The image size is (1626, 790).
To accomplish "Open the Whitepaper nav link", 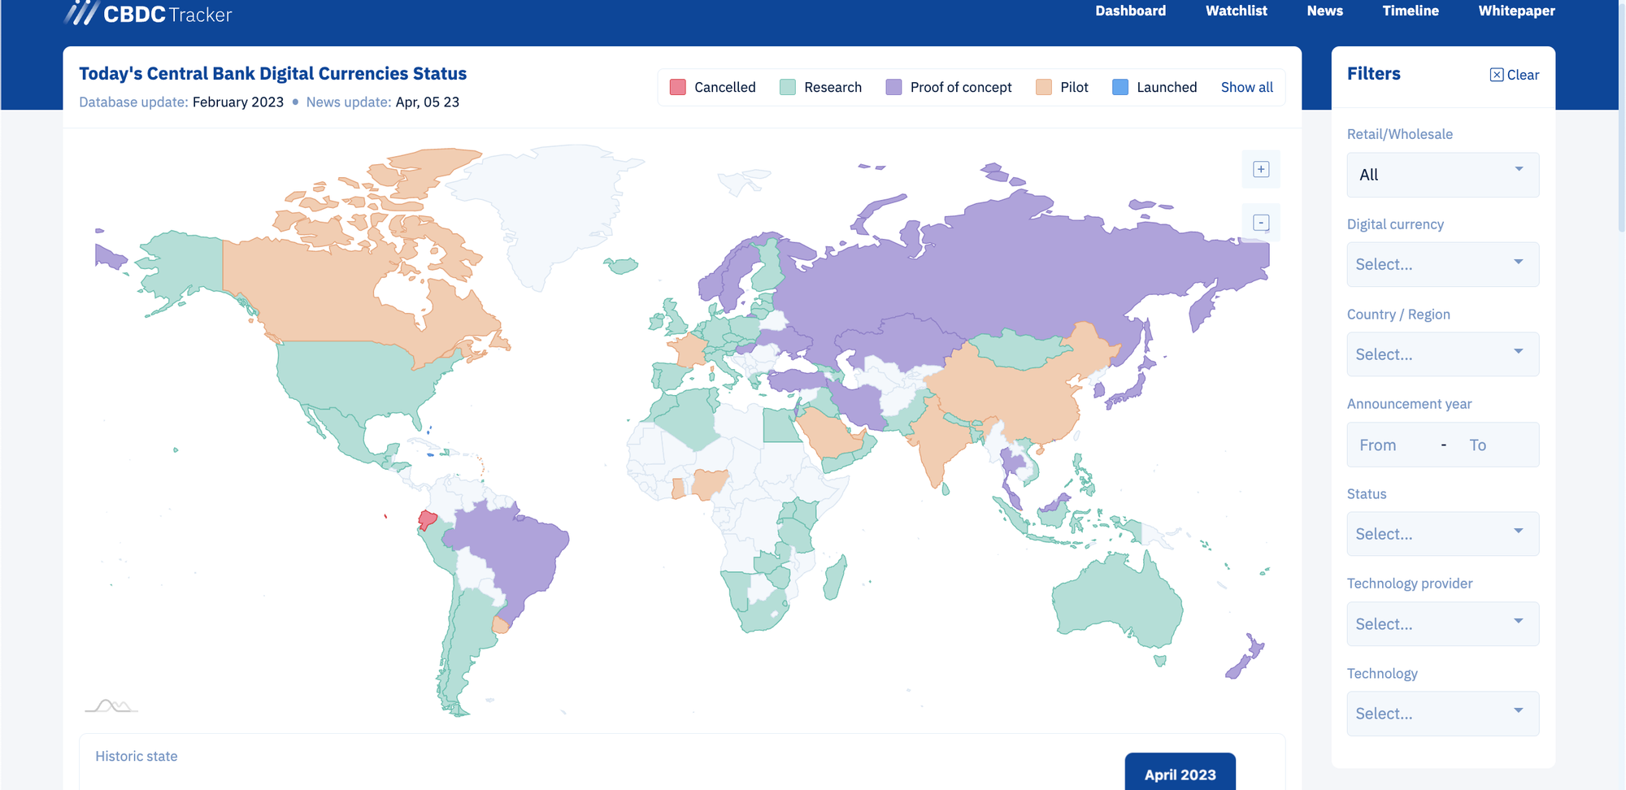I will tap(1516, 11).
